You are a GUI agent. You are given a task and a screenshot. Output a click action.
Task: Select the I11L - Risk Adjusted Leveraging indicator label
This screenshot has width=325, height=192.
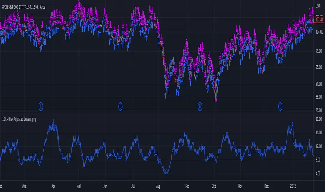(19, 119)
